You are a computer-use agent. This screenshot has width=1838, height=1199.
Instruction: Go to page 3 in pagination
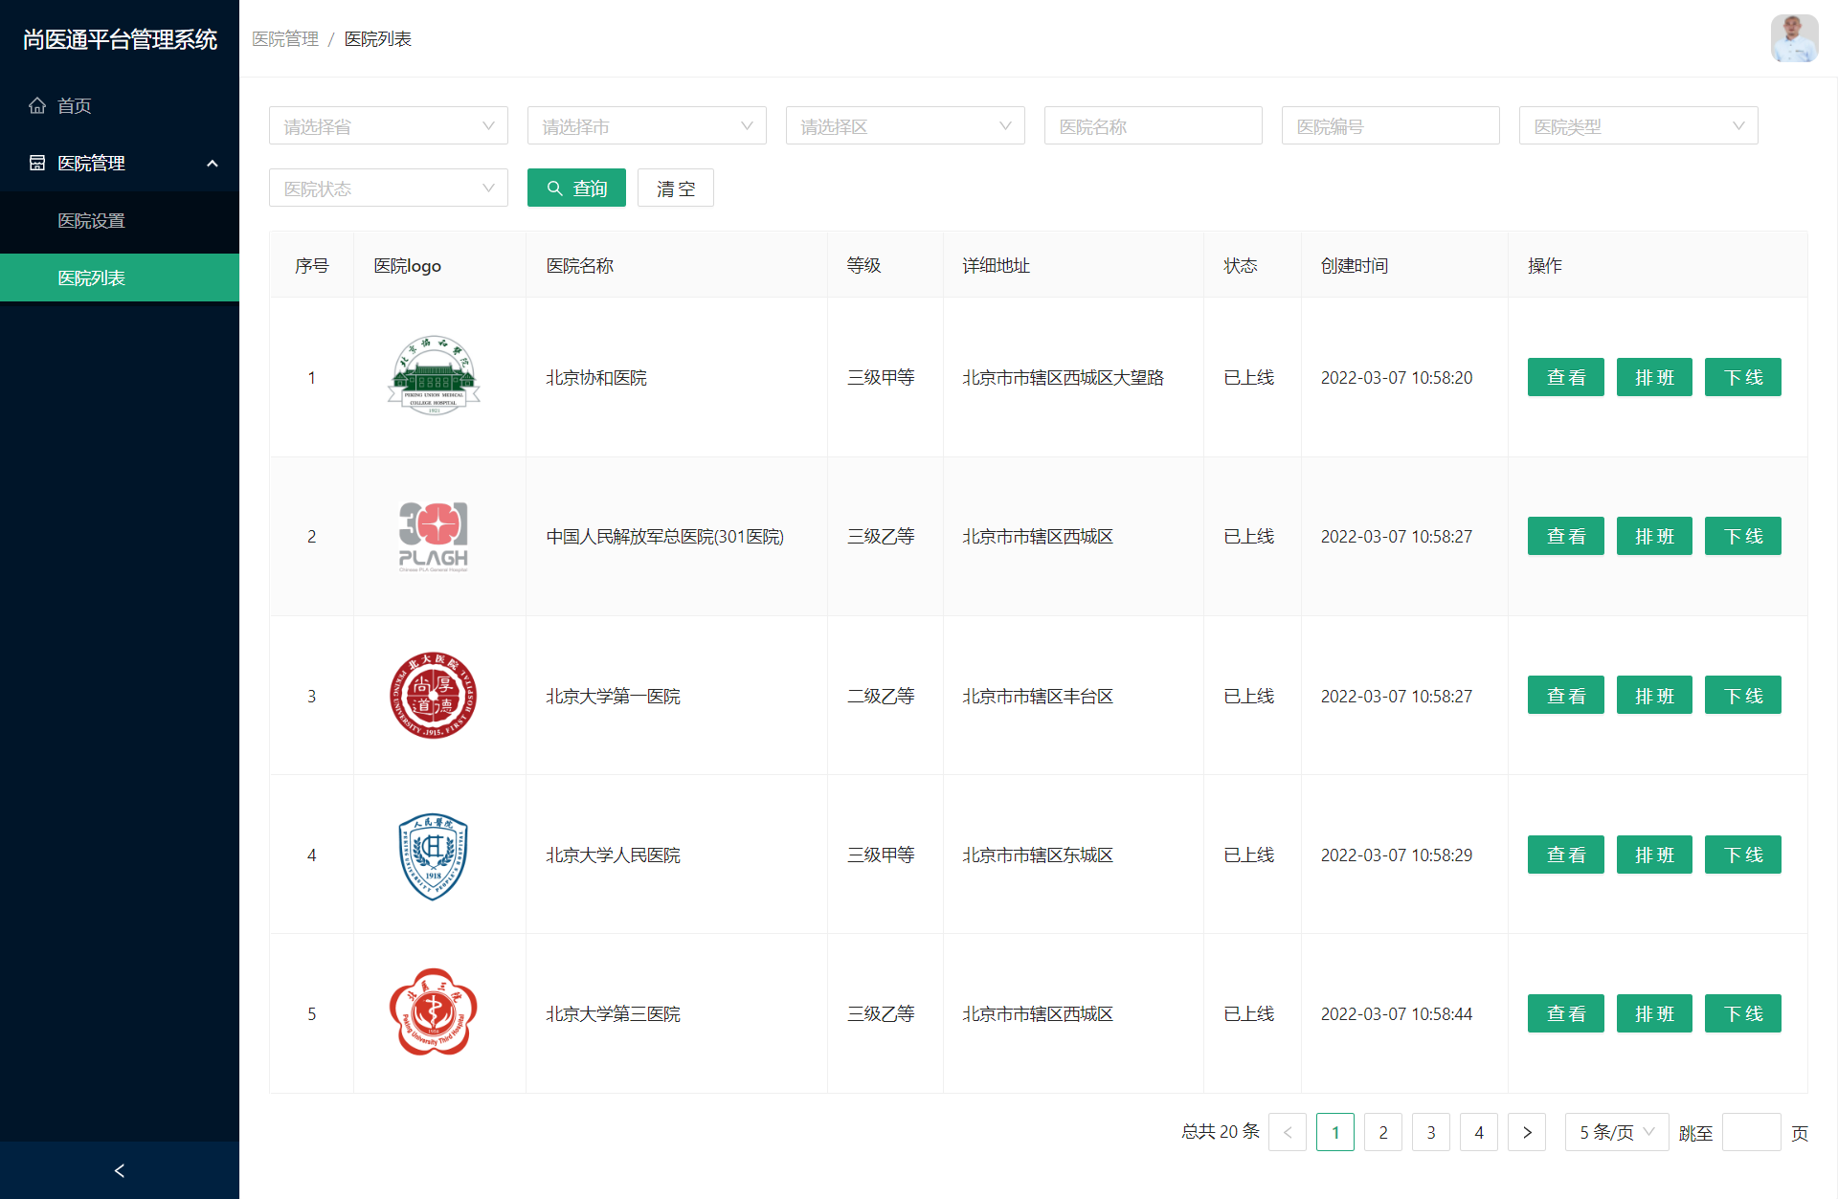tap(1431, 1132)
